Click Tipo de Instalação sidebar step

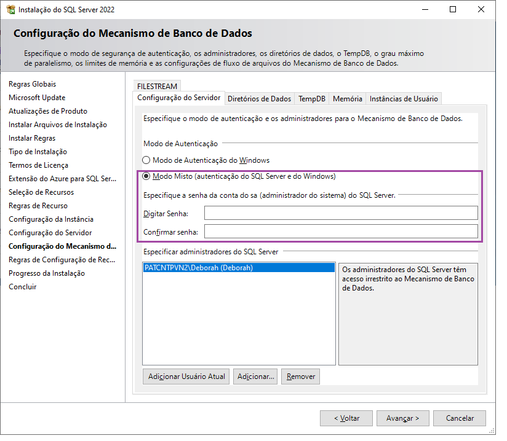pyautogui.click(x=38, y=152)
